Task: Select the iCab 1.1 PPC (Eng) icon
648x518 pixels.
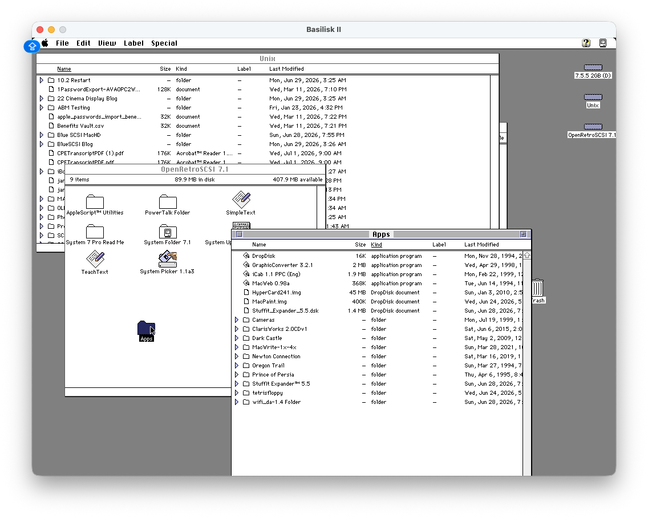Action: click(246, 274)
